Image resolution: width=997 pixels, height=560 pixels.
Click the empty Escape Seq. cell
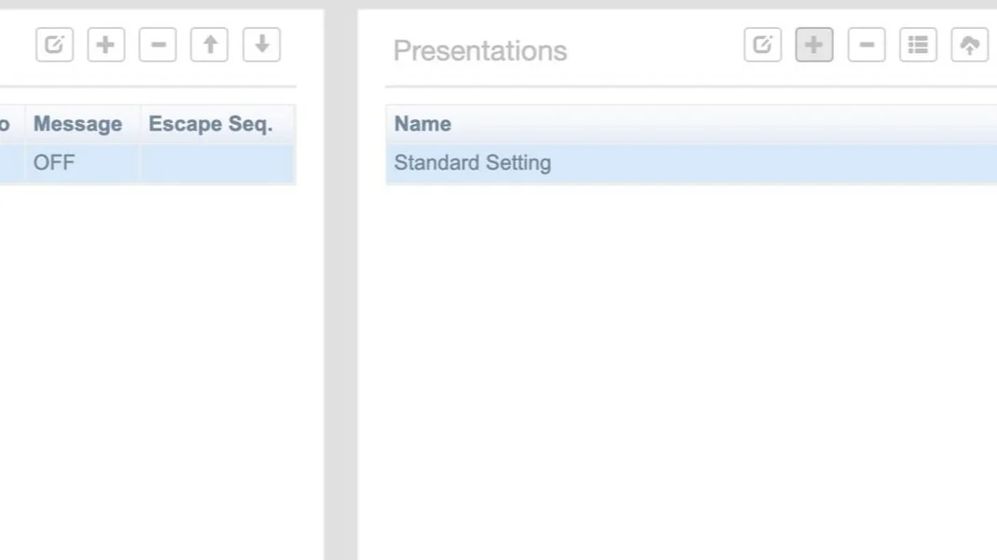pos(216,163)
